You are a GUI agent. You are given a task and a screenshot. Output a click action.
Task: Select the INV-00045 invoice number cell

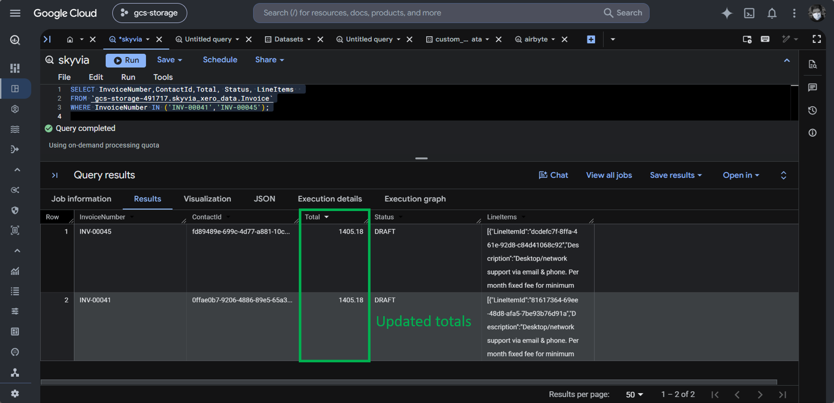pyautogui.click(x=95, y=232)
